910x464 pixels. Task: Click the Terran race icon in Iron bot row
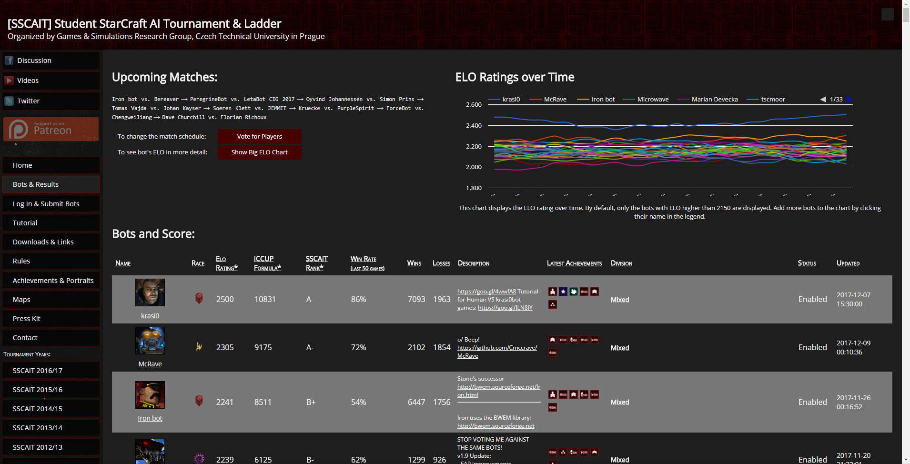(199, 401)
